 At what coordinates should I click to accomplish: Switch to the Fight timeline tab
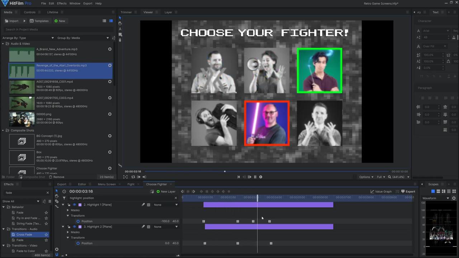(131, 184)
